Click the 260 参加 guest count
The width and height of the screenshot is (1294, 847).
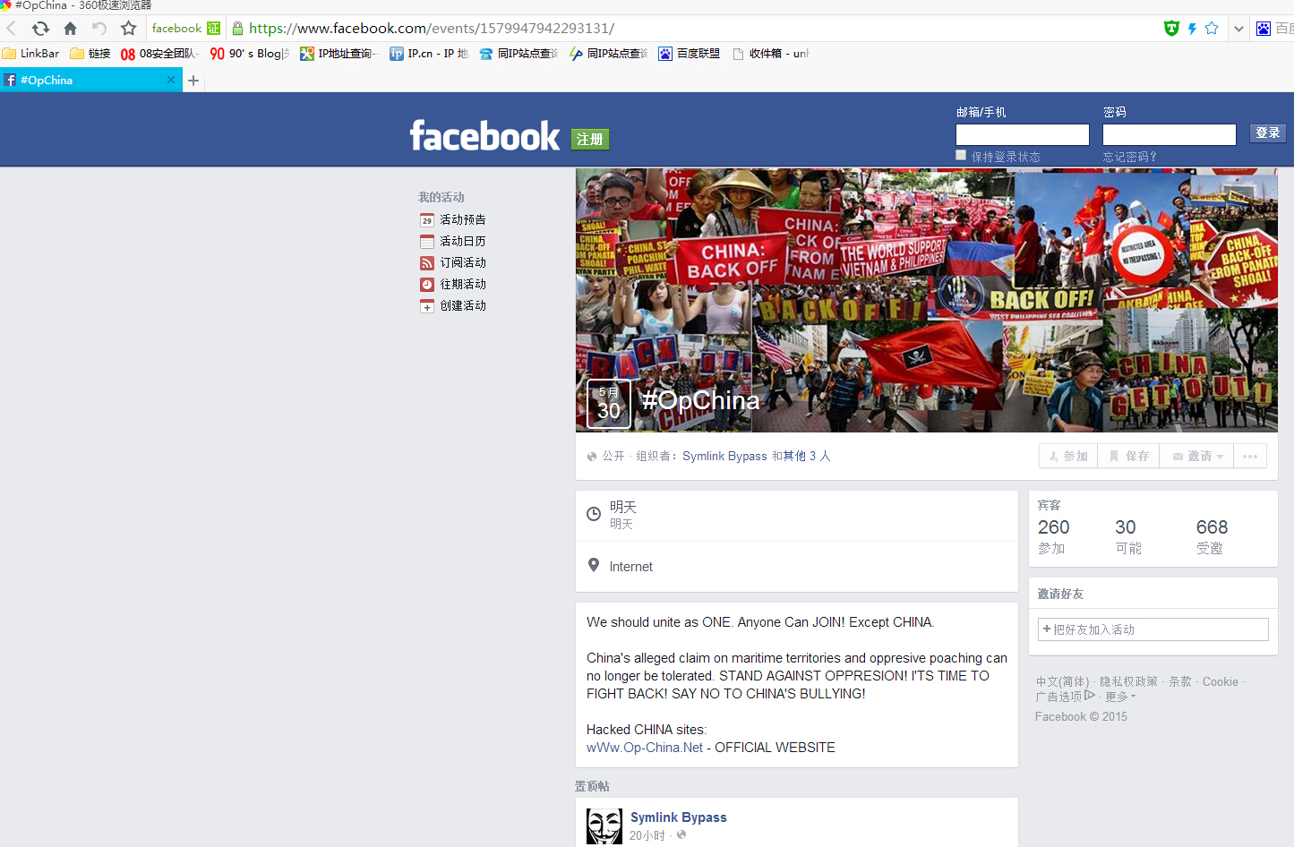pyautogui.click(x=1053, y=536)
